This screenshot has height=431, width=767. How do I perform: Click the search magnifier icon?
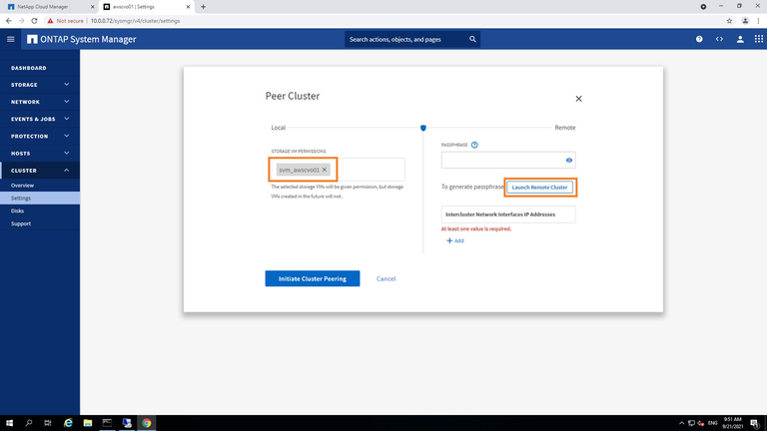coord(473,39)
